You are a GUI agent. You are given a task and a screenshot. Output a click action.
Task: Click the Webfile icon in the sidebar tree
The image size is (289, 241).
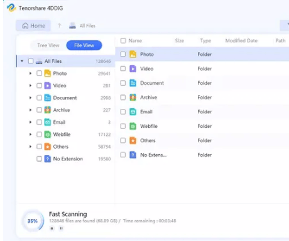48,135
